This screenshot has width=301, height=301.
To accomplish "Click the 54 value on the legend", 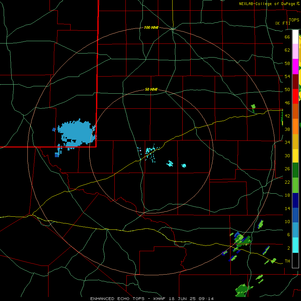I will pos(287,76).
